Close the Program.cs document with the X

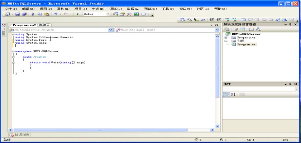(216, 25)
